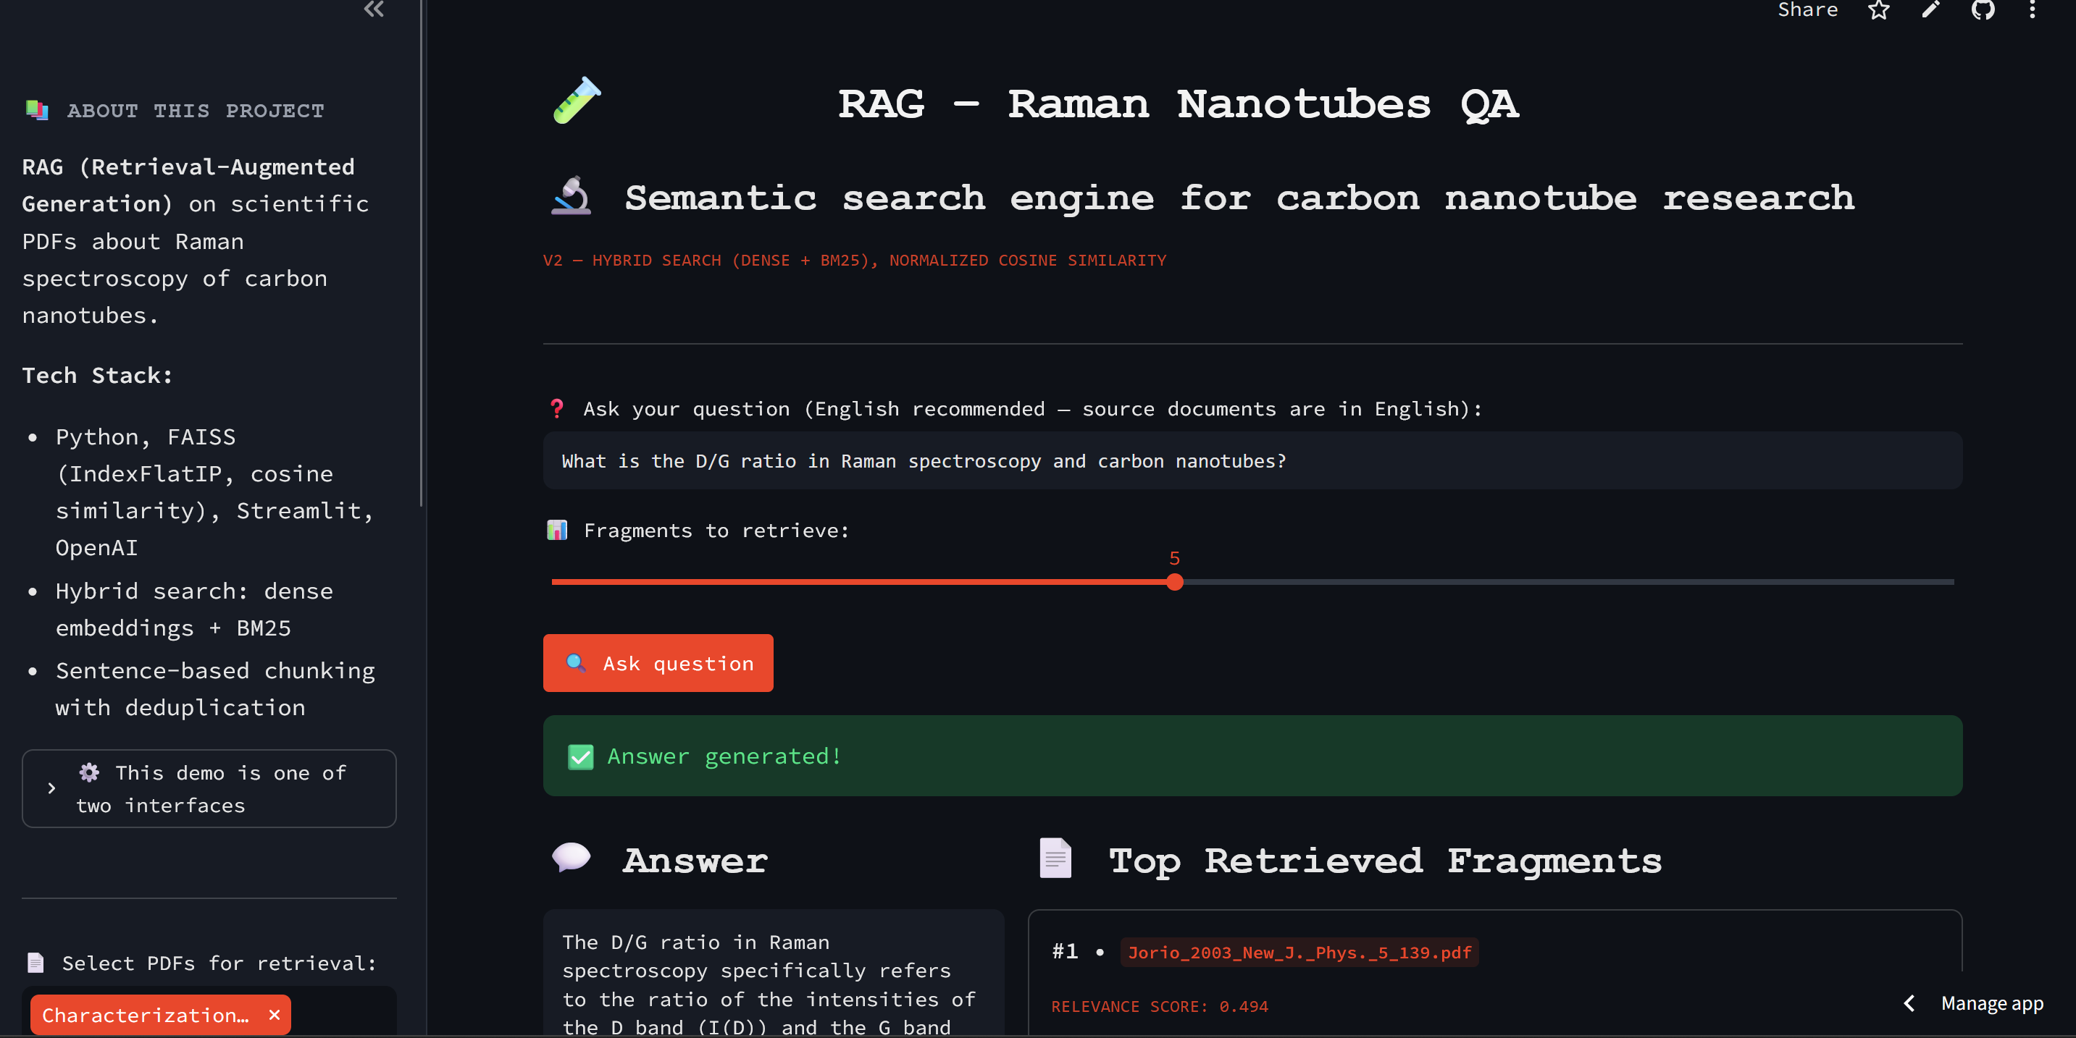Image resolution: width=2076 pixels, height=1038 pixels.
Task: Click the Manage app left chevron
Action: (x=1909, y=1003)
